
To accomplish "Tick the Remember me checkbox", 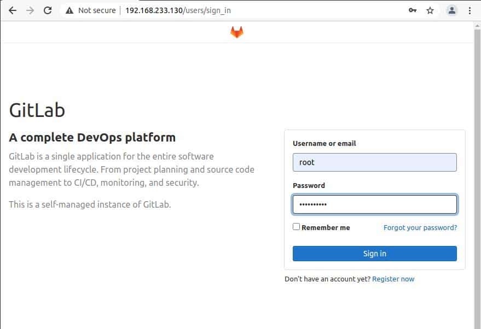I will pyautogui.click(x=296, y=227).
